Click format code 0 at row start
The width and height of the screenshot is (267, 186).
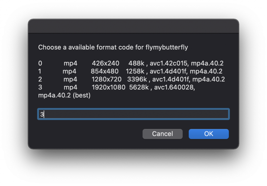click(x=40, y=63)
